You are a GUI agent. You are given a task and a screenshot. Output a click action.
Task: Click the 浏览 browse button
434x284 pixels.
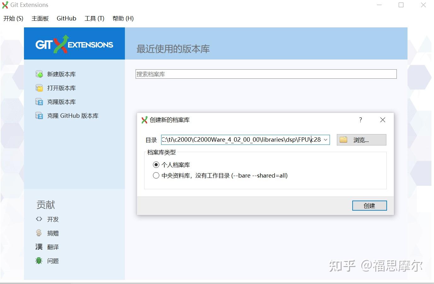pos(361,139)
